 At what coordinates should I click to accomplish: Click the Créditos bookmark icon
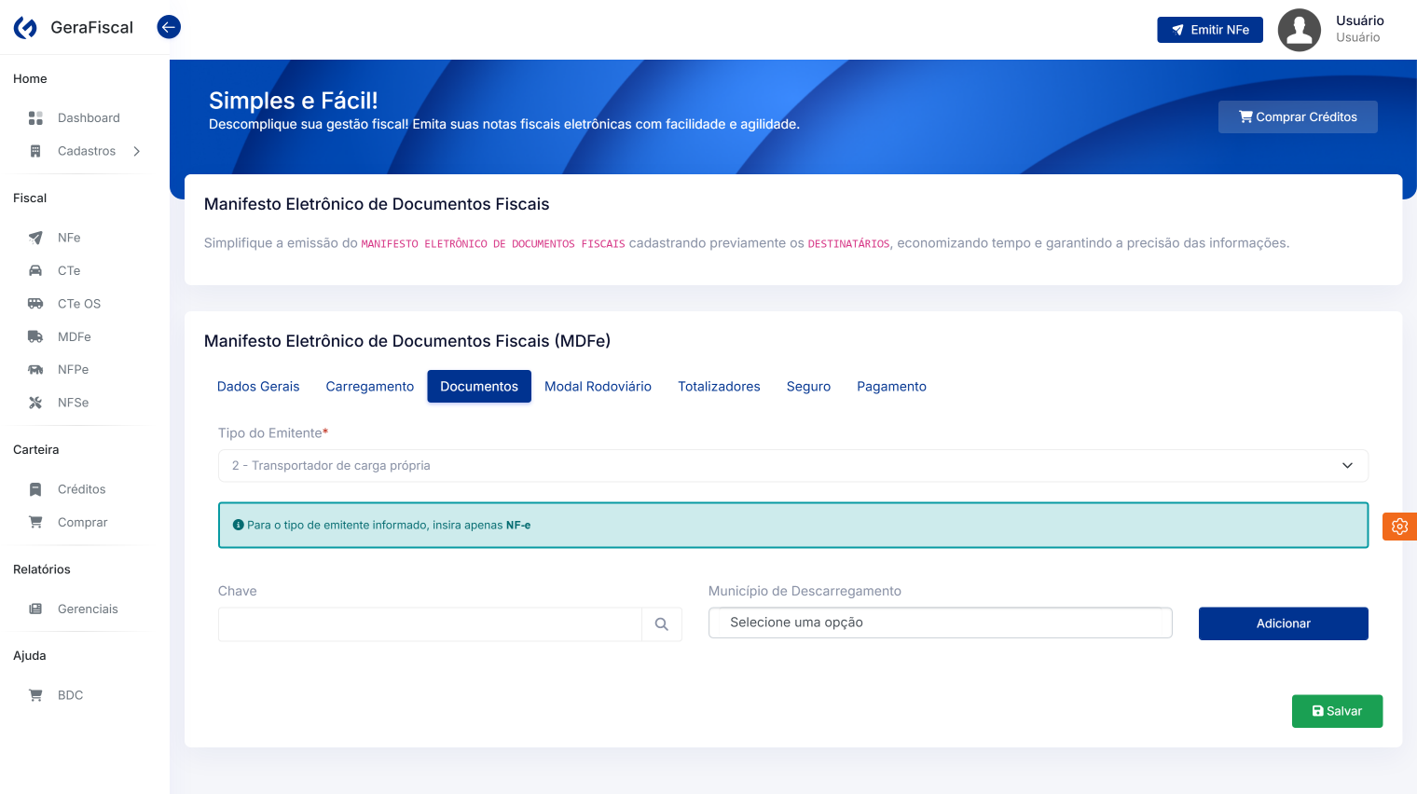(x=35, y=489)
